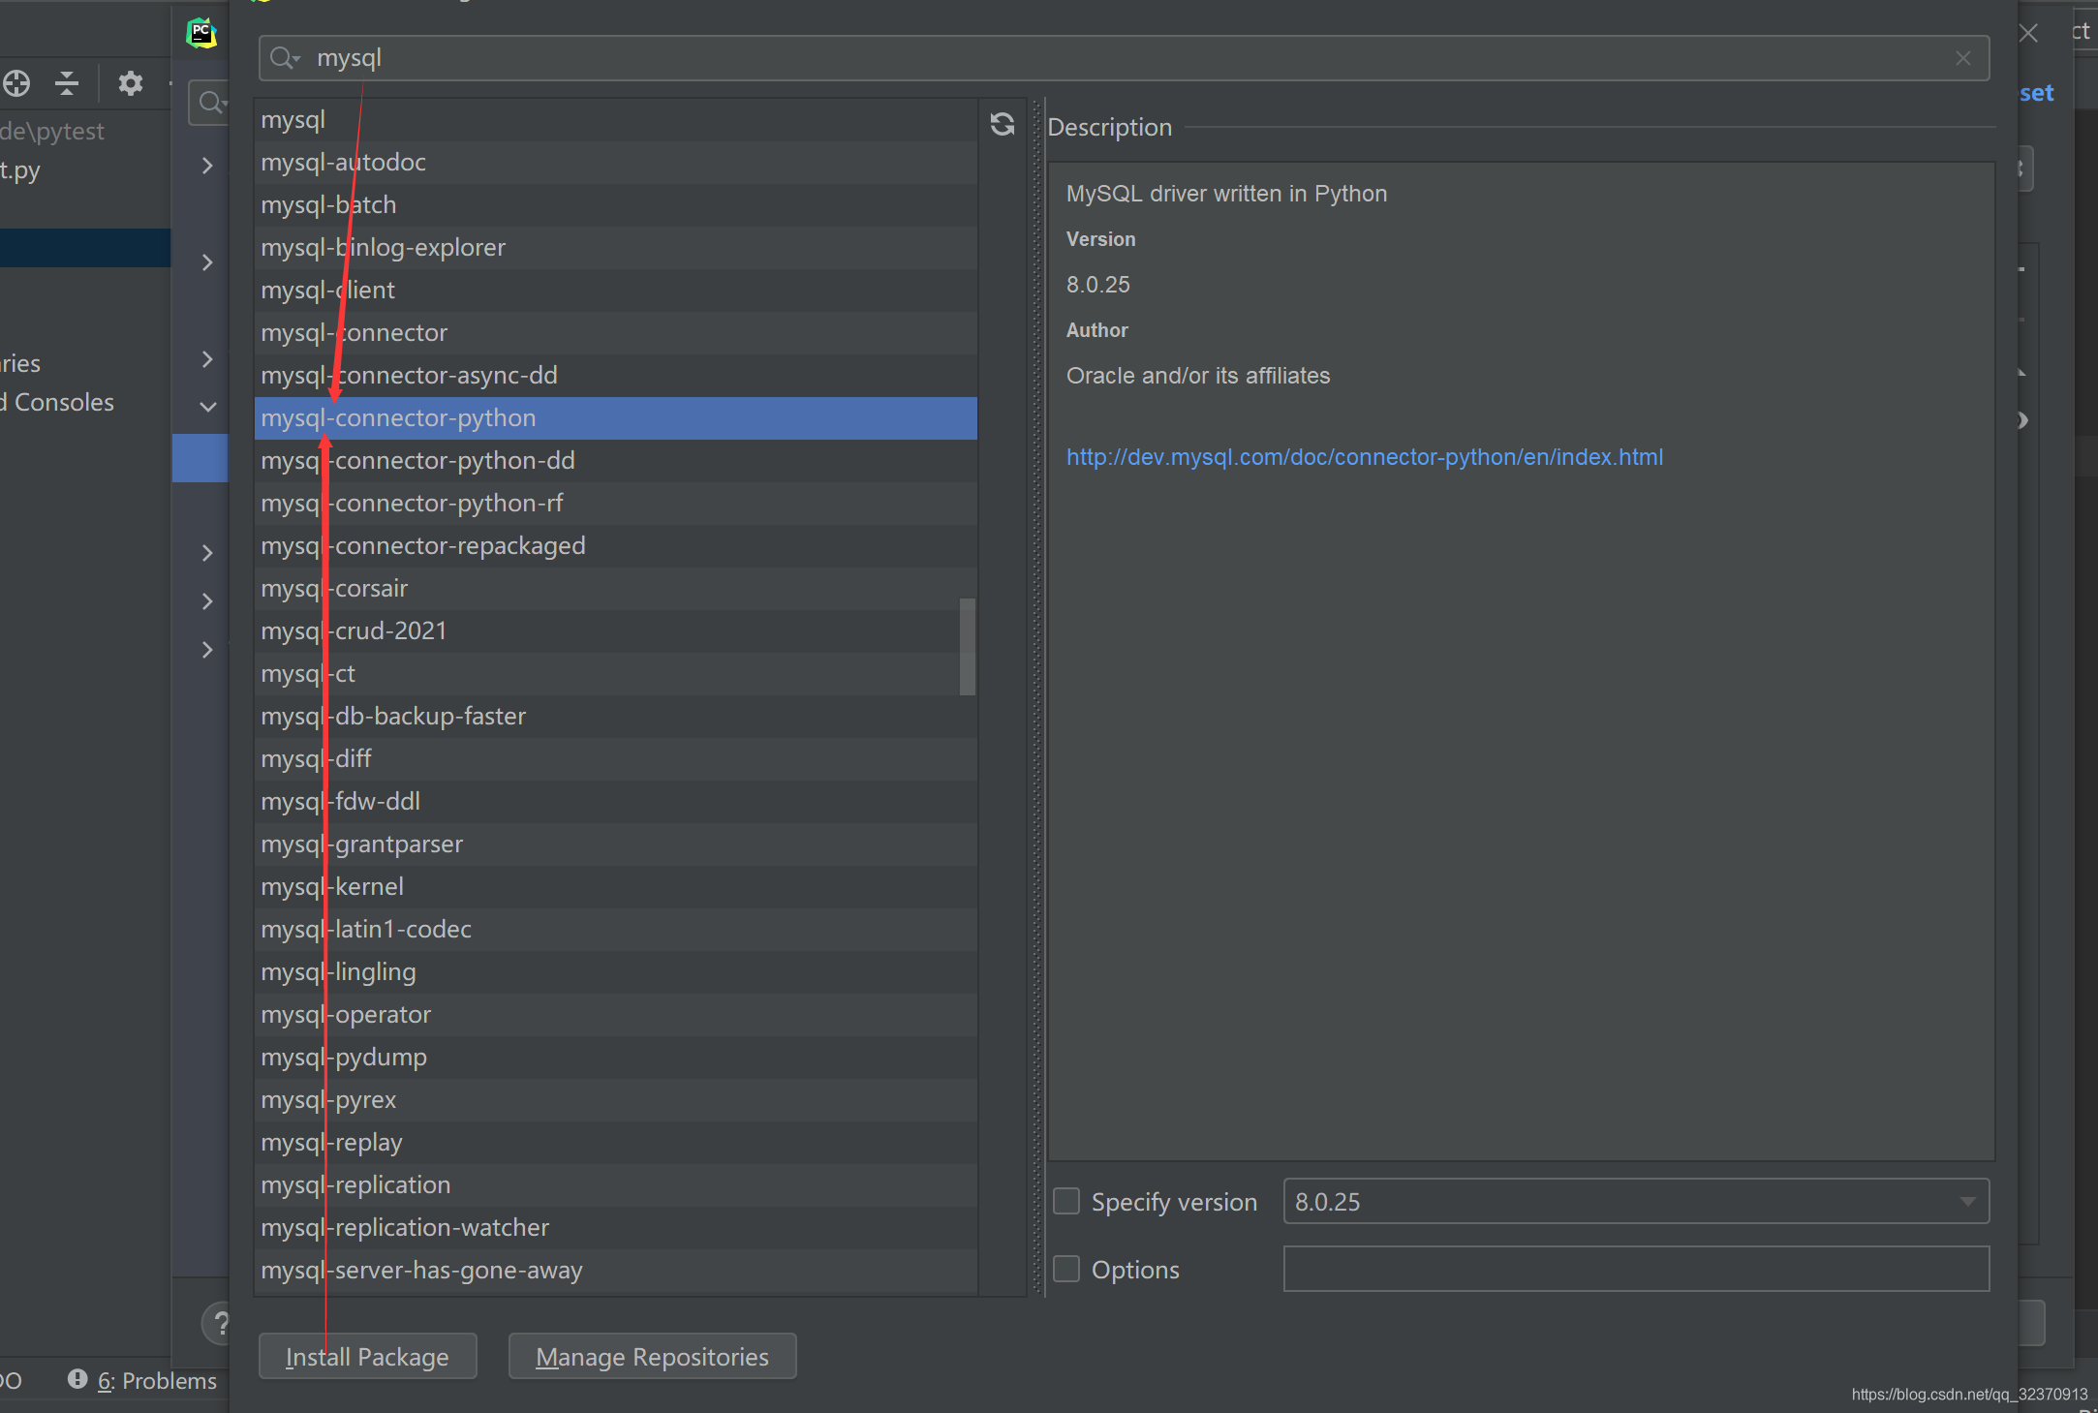Click the locate target icon in Project panel

(x=16, y=83)
